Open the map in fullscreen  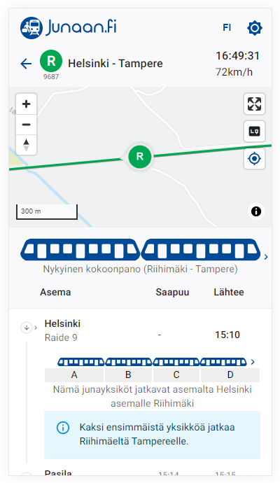pyautogui.click(x=254, y=104)
